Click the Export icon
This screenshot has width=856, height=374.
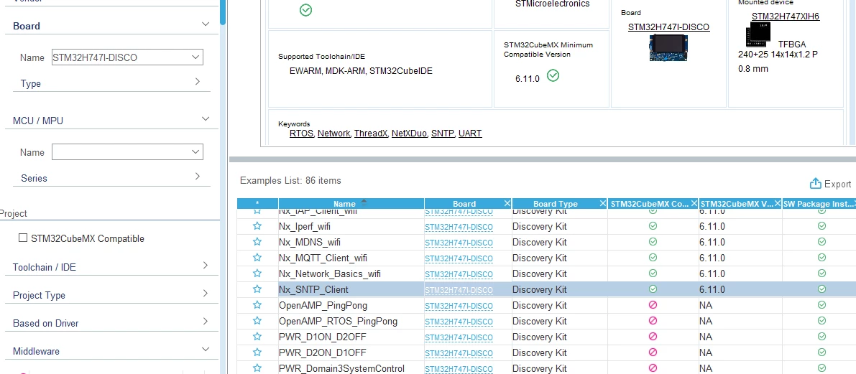(x=816, y=184)
